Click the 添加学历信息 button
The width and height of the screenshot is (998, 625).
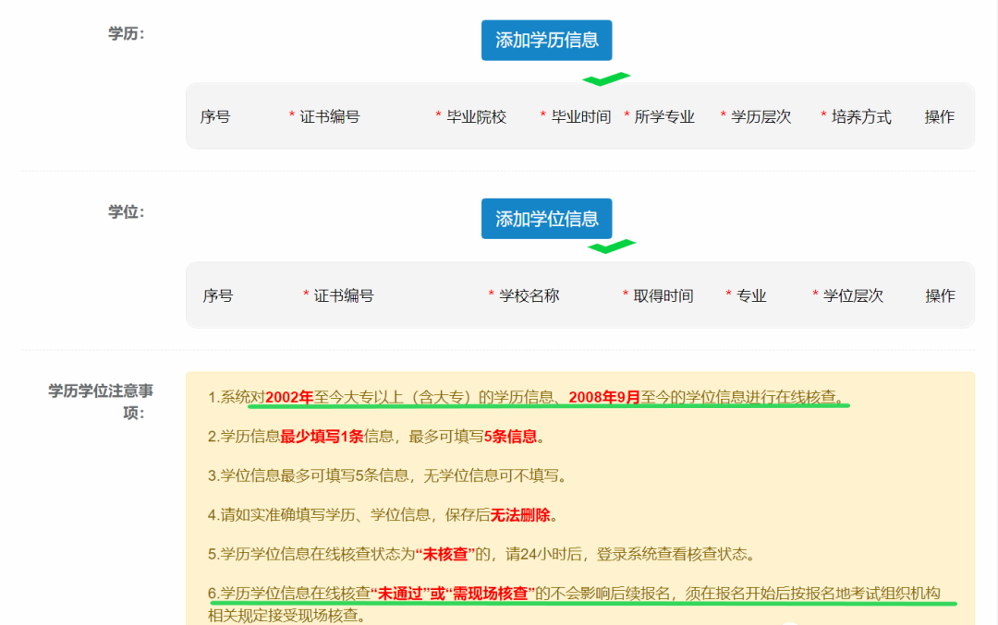pyautogui.click(x=546, y=40)
